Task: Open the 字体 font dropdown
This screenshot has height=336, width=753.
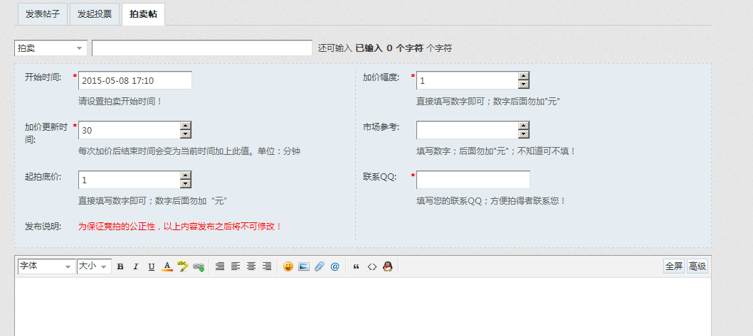Action: pyautogui.click(x=46, y=266)
